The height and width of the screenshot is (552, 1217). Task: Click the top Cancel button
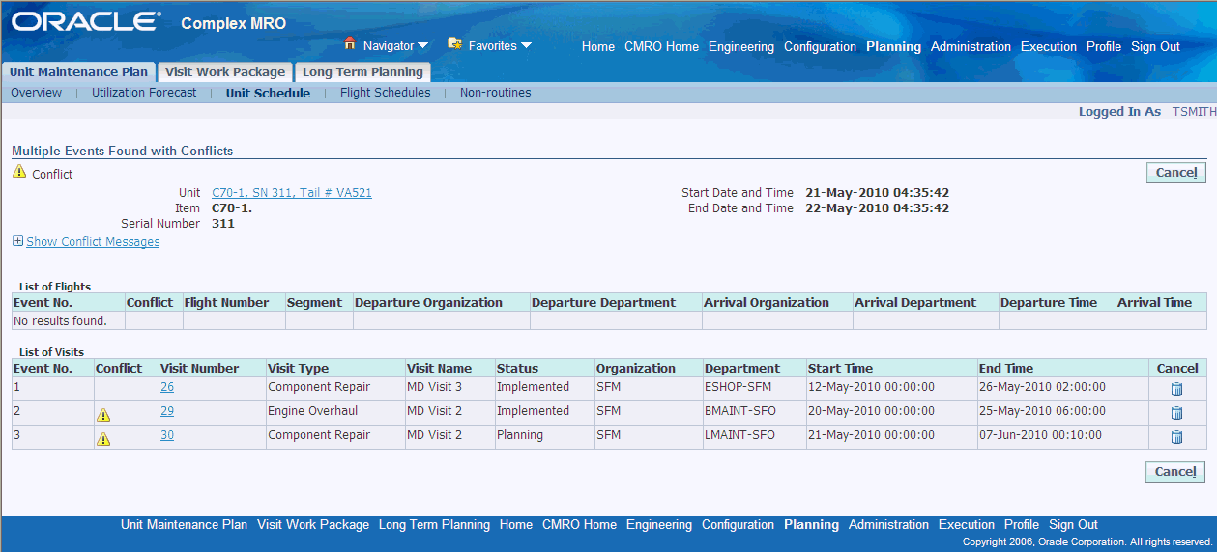point(1176,173)
